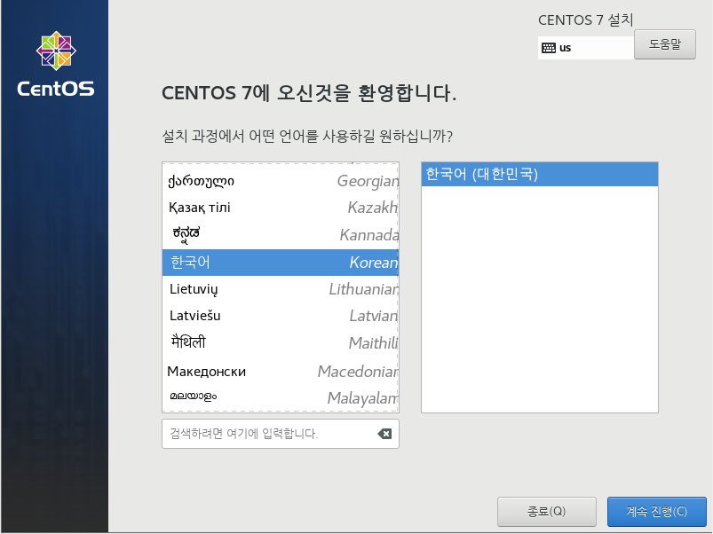Select Malayalam language row

pyautogui.click(x=280, y=397)
